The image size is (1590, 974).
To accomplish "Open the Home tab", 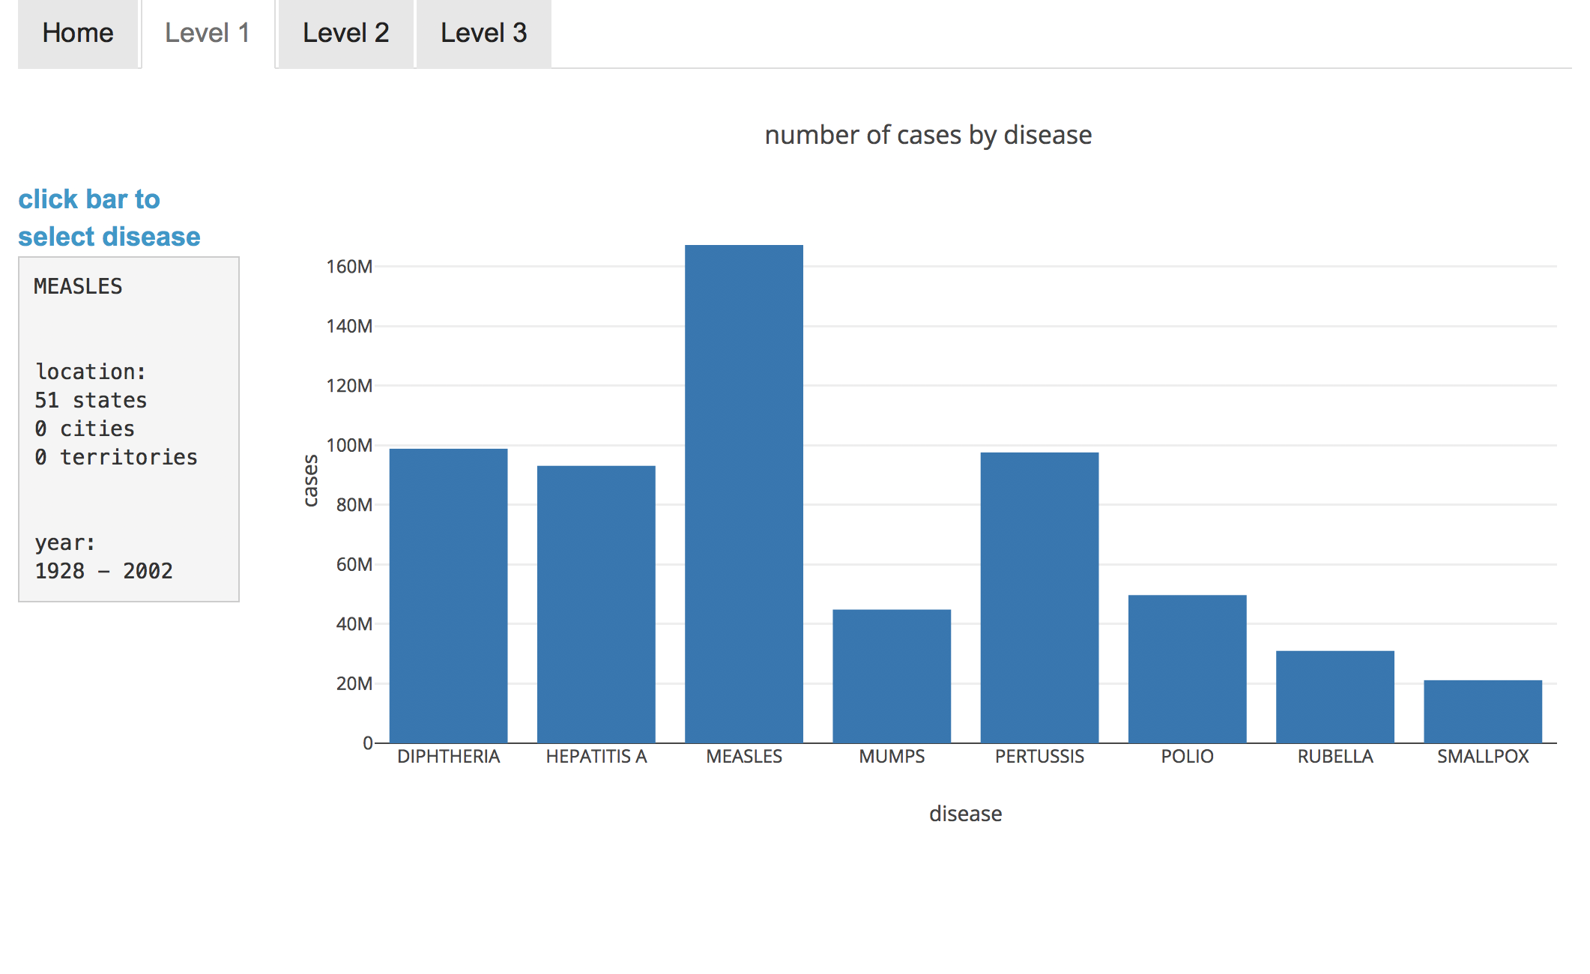I will (x=78, y=33).
